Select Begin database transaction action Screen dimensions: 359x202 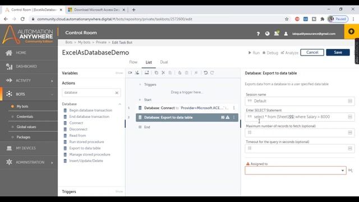pos(91,110)
